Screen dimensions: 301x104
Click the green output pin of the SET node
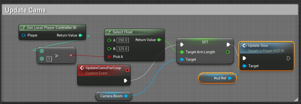tap(227, 52)
